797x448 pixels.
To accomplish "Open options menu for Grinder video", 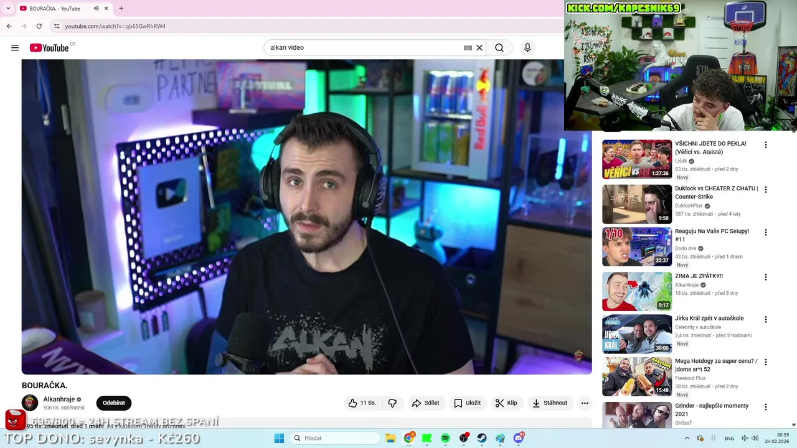I will [766, 407].
